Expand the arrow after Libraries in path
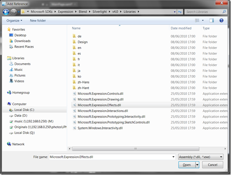Viewport: 231px width, 175px height. (138, 12)
